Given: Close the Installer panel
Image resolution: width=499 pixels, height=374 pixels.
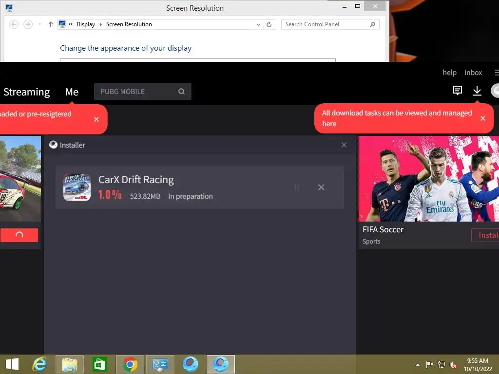Looking at the screenshot, I should (x=344, y=145).
